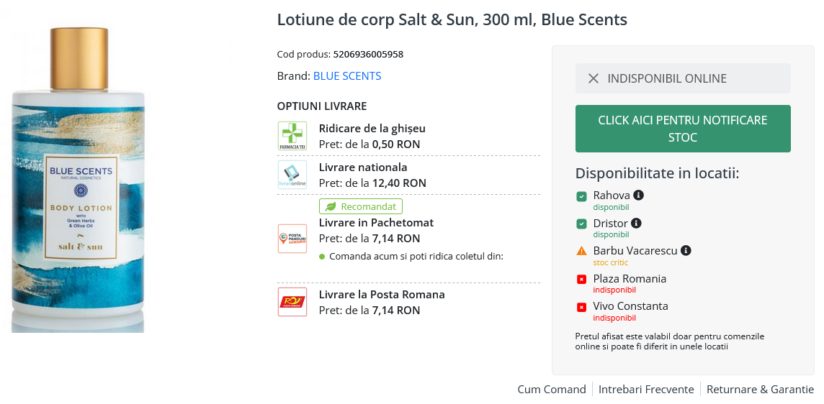Click the stock notification green button

pos(683,129)
